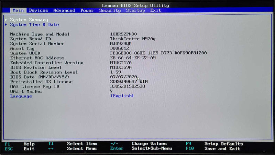This screenshot has height=155, width=275.
Task: Click System Serial Number label
Action: point(37,44)
